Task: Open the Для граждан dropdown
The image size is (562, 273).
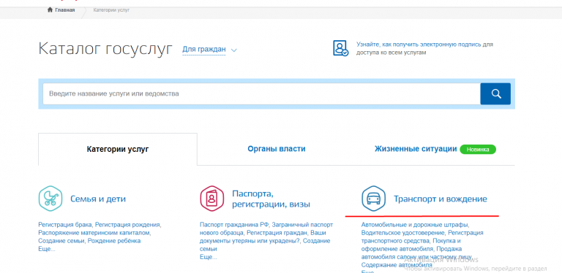Action: (x=204, y=50)
